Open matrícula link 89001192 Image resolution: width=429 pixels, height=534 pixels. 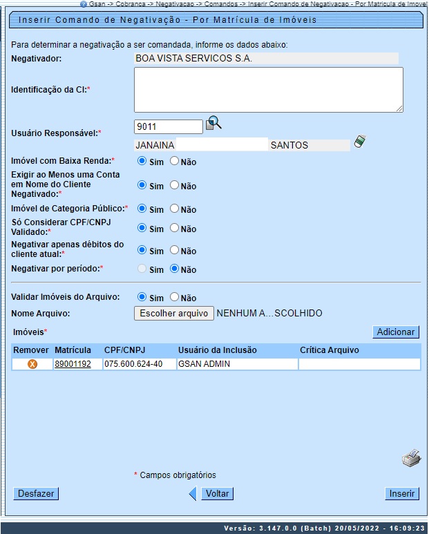[73, 364]
